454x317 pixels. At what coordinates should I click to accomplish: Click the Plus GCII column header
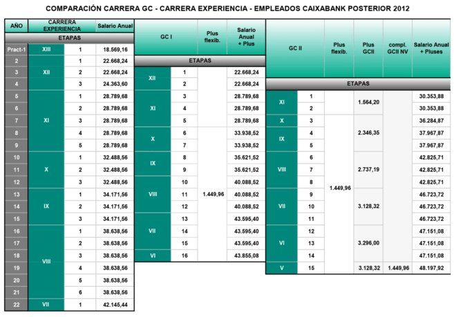[x=368, y=48]
